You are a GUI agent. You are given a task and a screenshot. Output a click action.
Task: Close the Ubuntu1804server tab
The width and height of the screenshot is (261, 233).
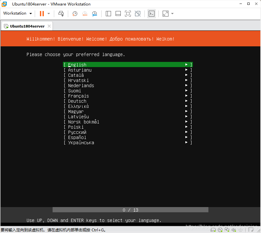pos(49,26)
